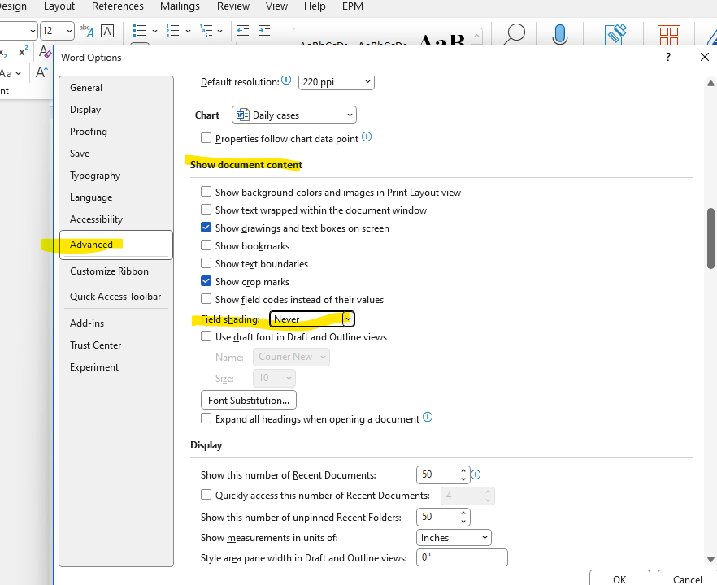Open the font size 12 dropdown
Screen dimensions: 717x585
69,31
